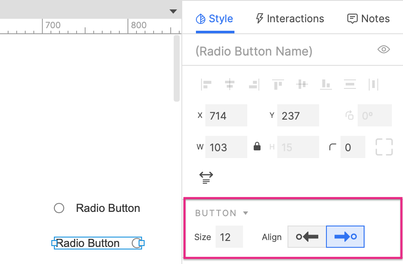
Task: Open the black dropdown arrow above the canvas
Action: pos(173,12)
